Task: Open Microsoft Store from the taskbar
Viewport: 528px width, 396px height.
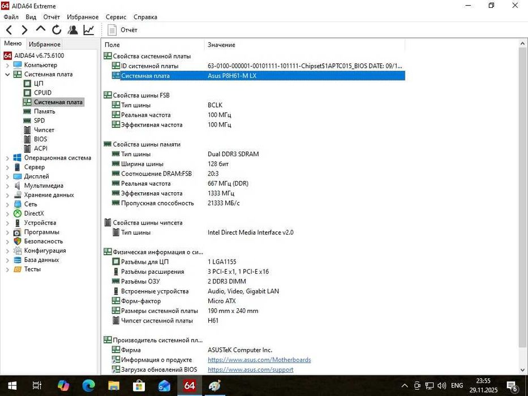Action: tap(139, 386)
